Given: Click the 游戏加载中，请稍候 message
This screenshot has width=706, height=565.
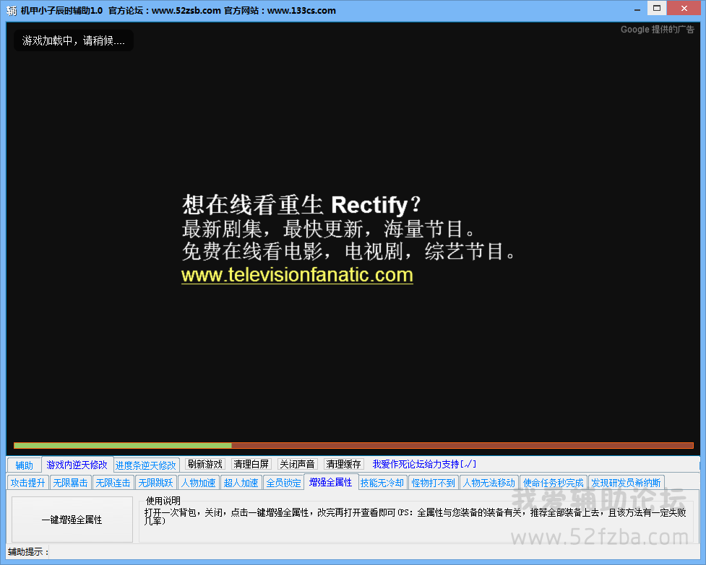Looking at the screenshot, I should point(74,40).
